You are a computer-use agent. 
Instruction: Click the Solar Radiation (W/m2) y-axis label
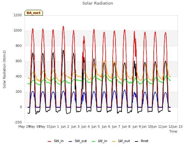click(4, 70)
